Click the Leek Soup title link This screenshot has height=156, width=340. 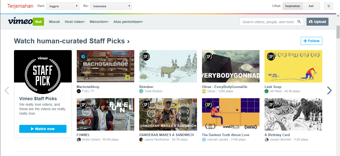pyautogui.click(x=273, y=87)
